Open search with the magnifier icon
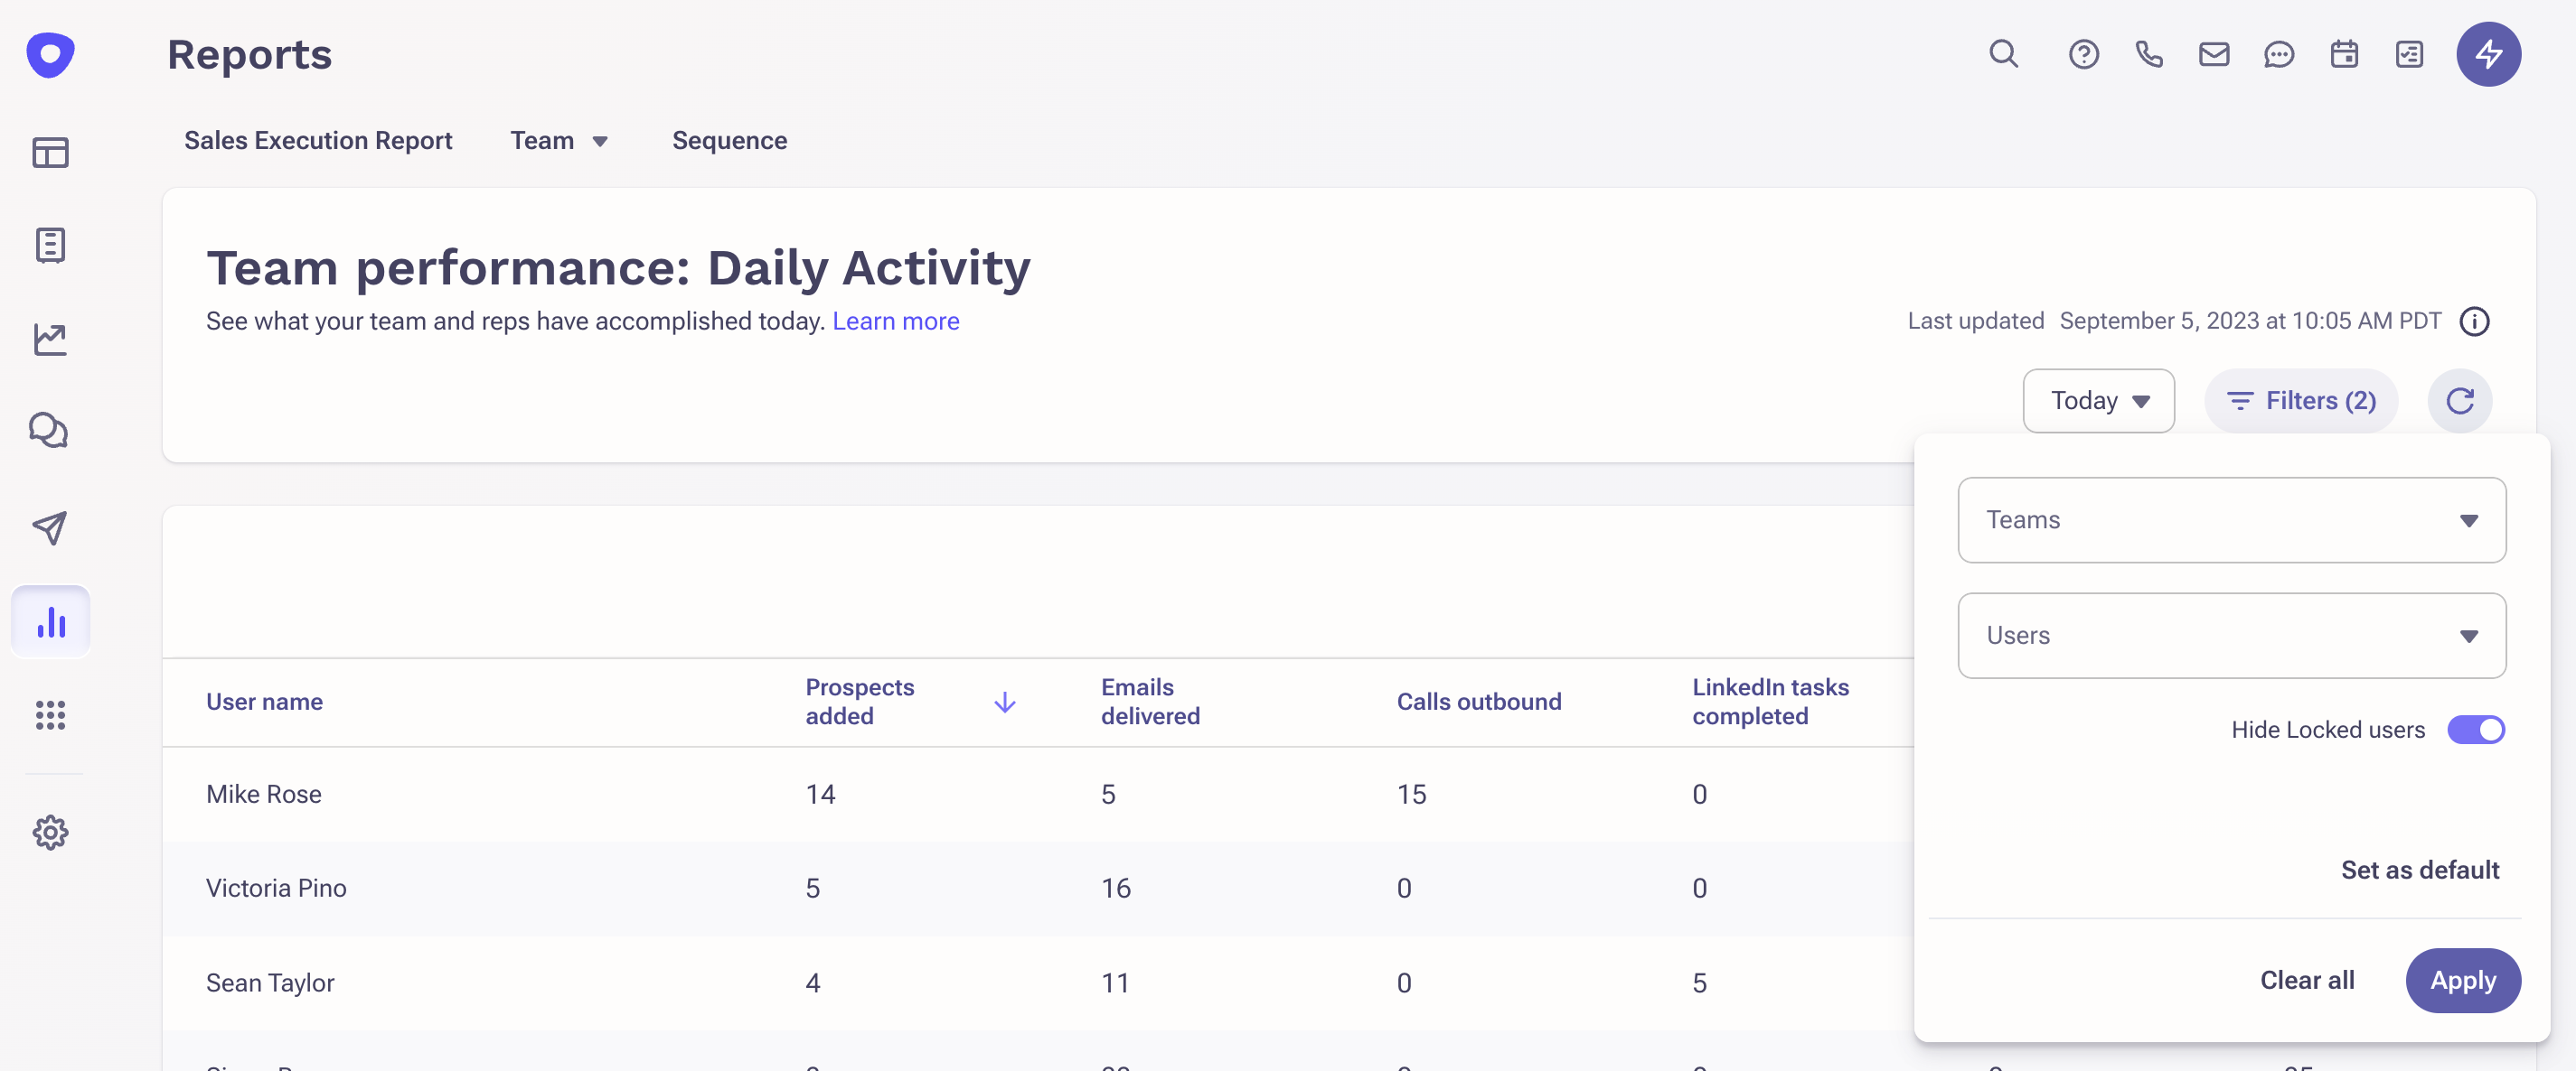The width and height of the screenshot is (2576, 1071). click(x=2003, y=54)
